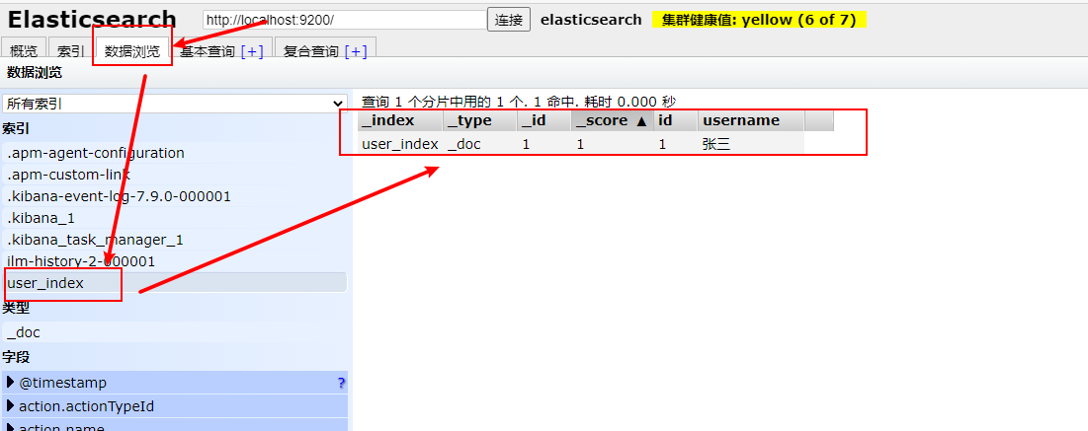Click the user_index result cell
This screenshot has height=431, width=1088.
(x=399, y=144)
